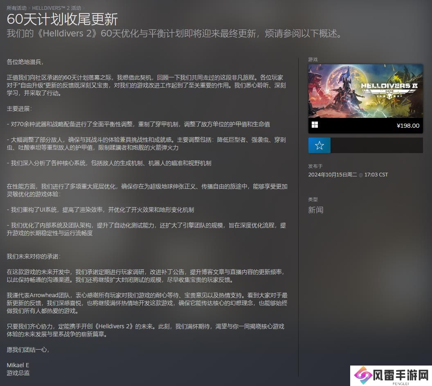Click the ¥198.00 price label

(x=408, y=126)
